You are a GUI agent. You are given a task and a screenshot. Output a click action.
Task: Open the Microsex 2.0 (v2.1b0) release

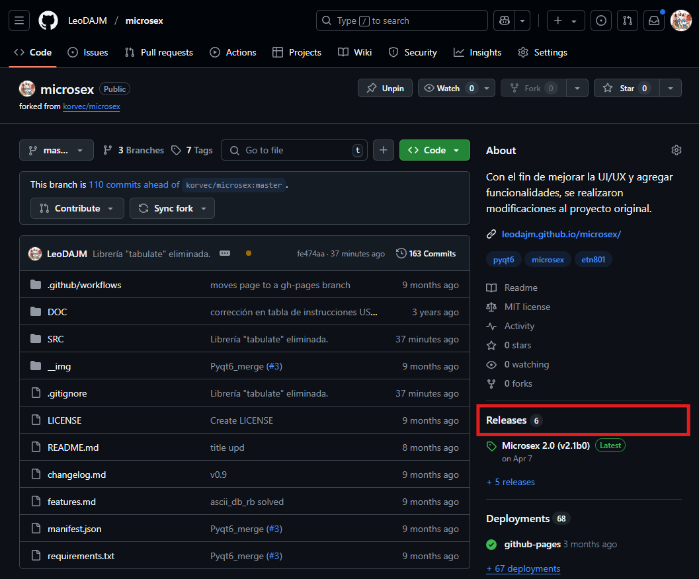[546, 445]
